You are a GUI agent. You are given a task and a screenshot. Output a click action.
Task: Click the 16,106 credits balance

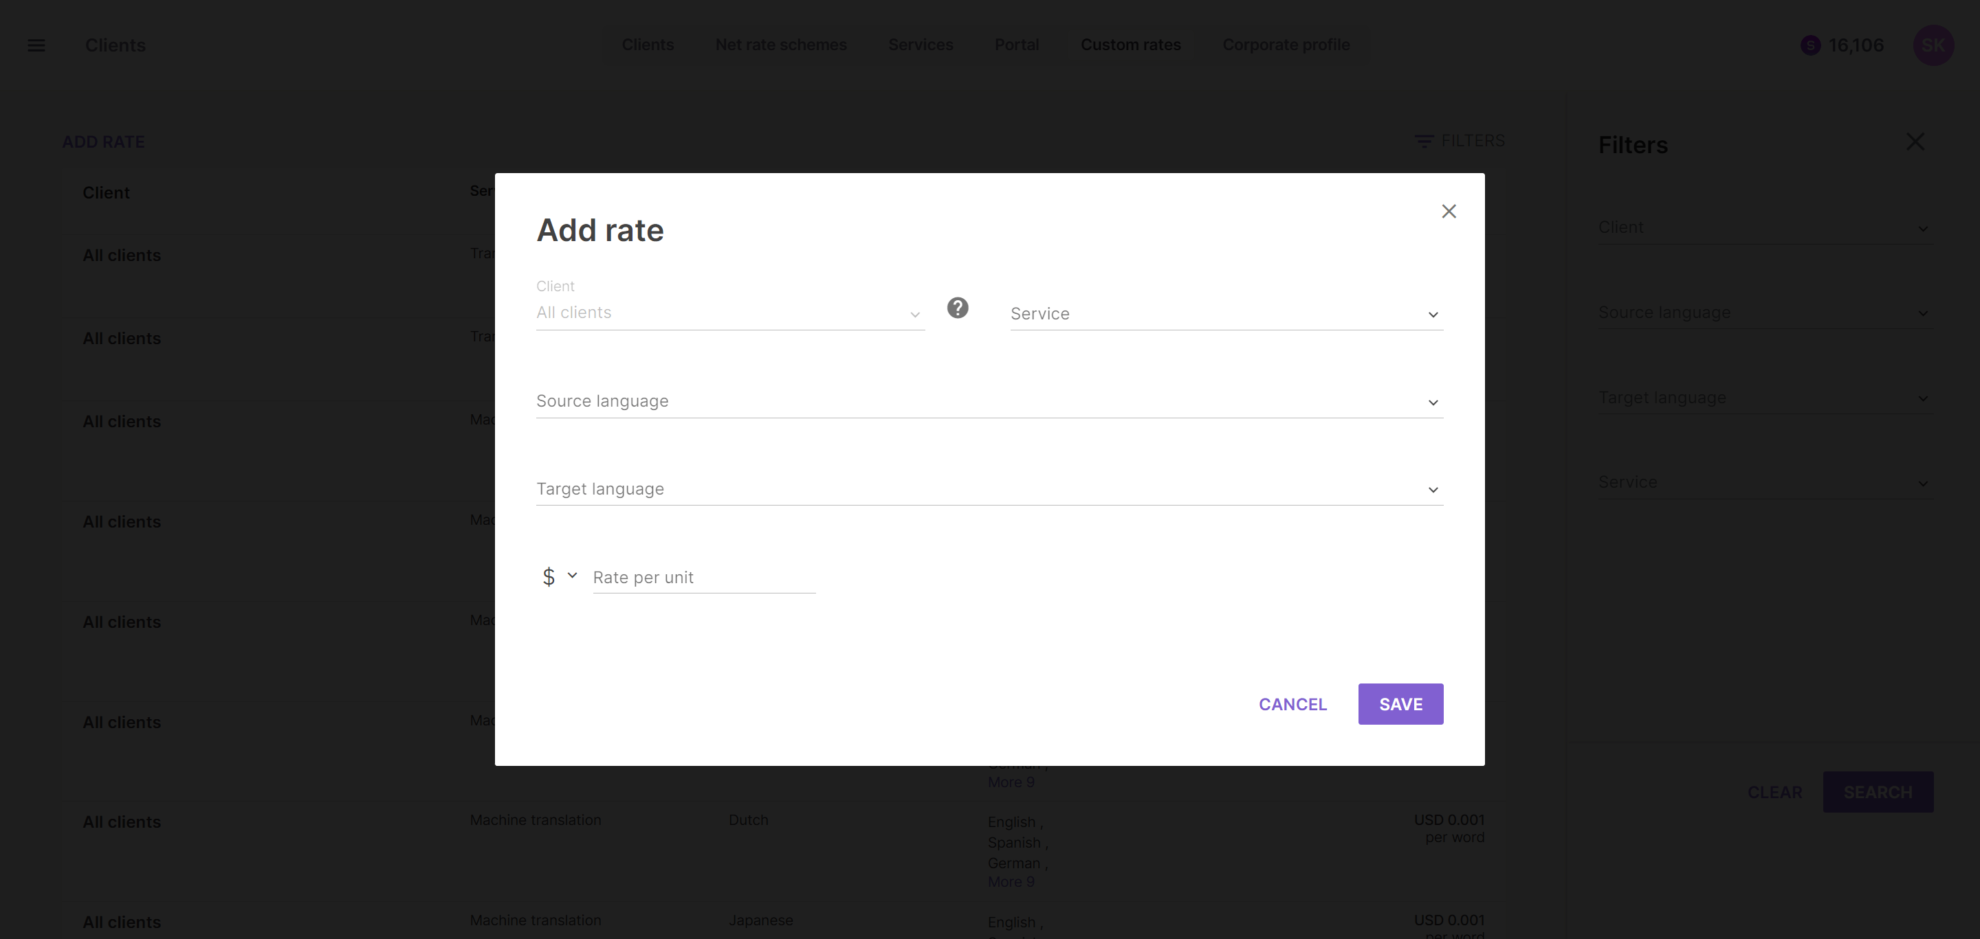coord(1856,45)
